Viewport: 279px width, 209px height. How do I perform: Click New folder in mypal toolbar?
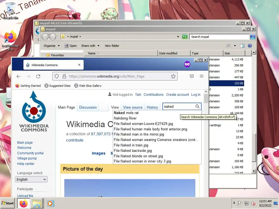click(x=112, y=46)
